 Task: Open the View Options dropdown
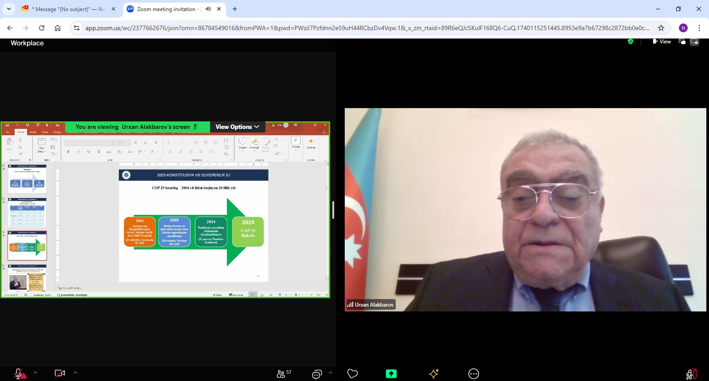pyautogui.click(x=237, y=127)
